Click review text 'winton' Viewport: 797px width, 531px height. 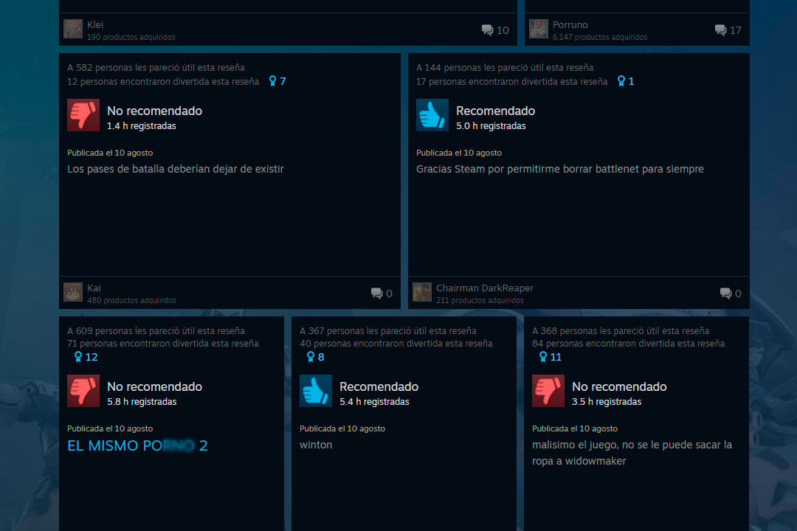click(x=316, y=445)
